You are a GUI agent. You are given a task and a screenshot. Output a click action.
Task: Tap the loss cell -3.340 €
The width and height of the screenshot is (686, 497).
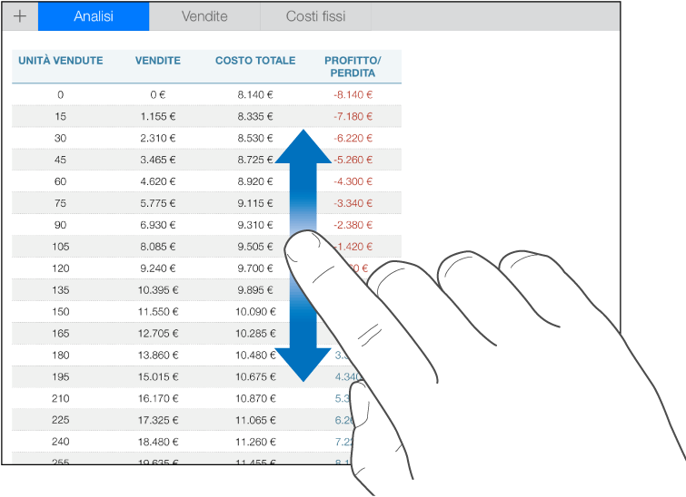pos(353,203)
